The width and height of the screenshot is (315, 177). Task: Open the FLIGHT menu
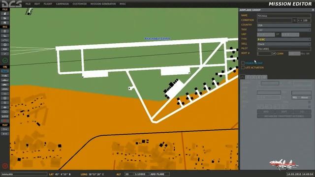[x=48, y=4]
